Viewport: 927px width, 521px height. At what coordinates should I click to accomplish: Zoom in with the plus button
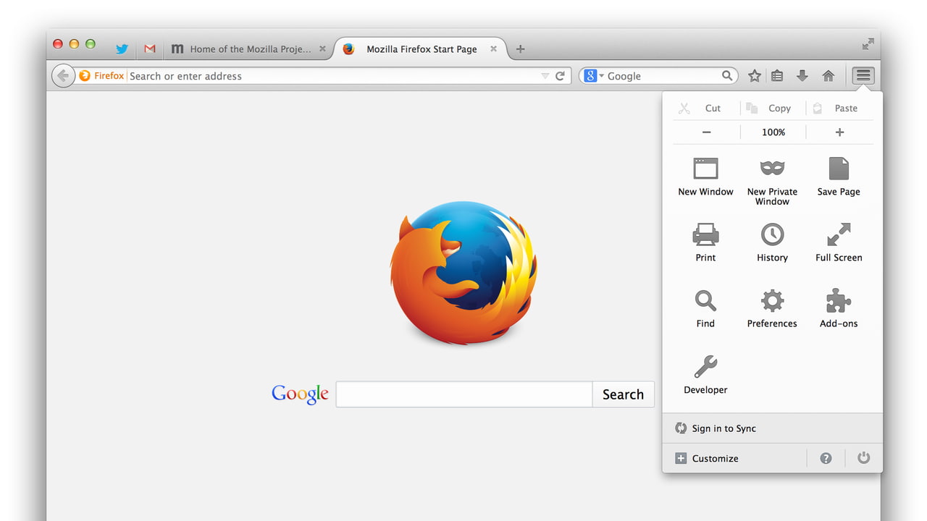coord(840,132)
